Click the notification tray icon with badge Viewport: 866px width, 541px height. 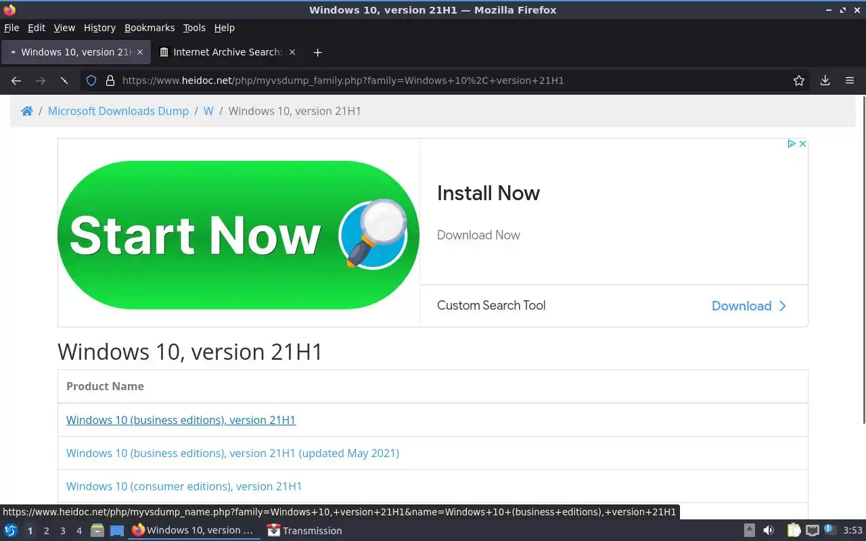click(829, 530)
